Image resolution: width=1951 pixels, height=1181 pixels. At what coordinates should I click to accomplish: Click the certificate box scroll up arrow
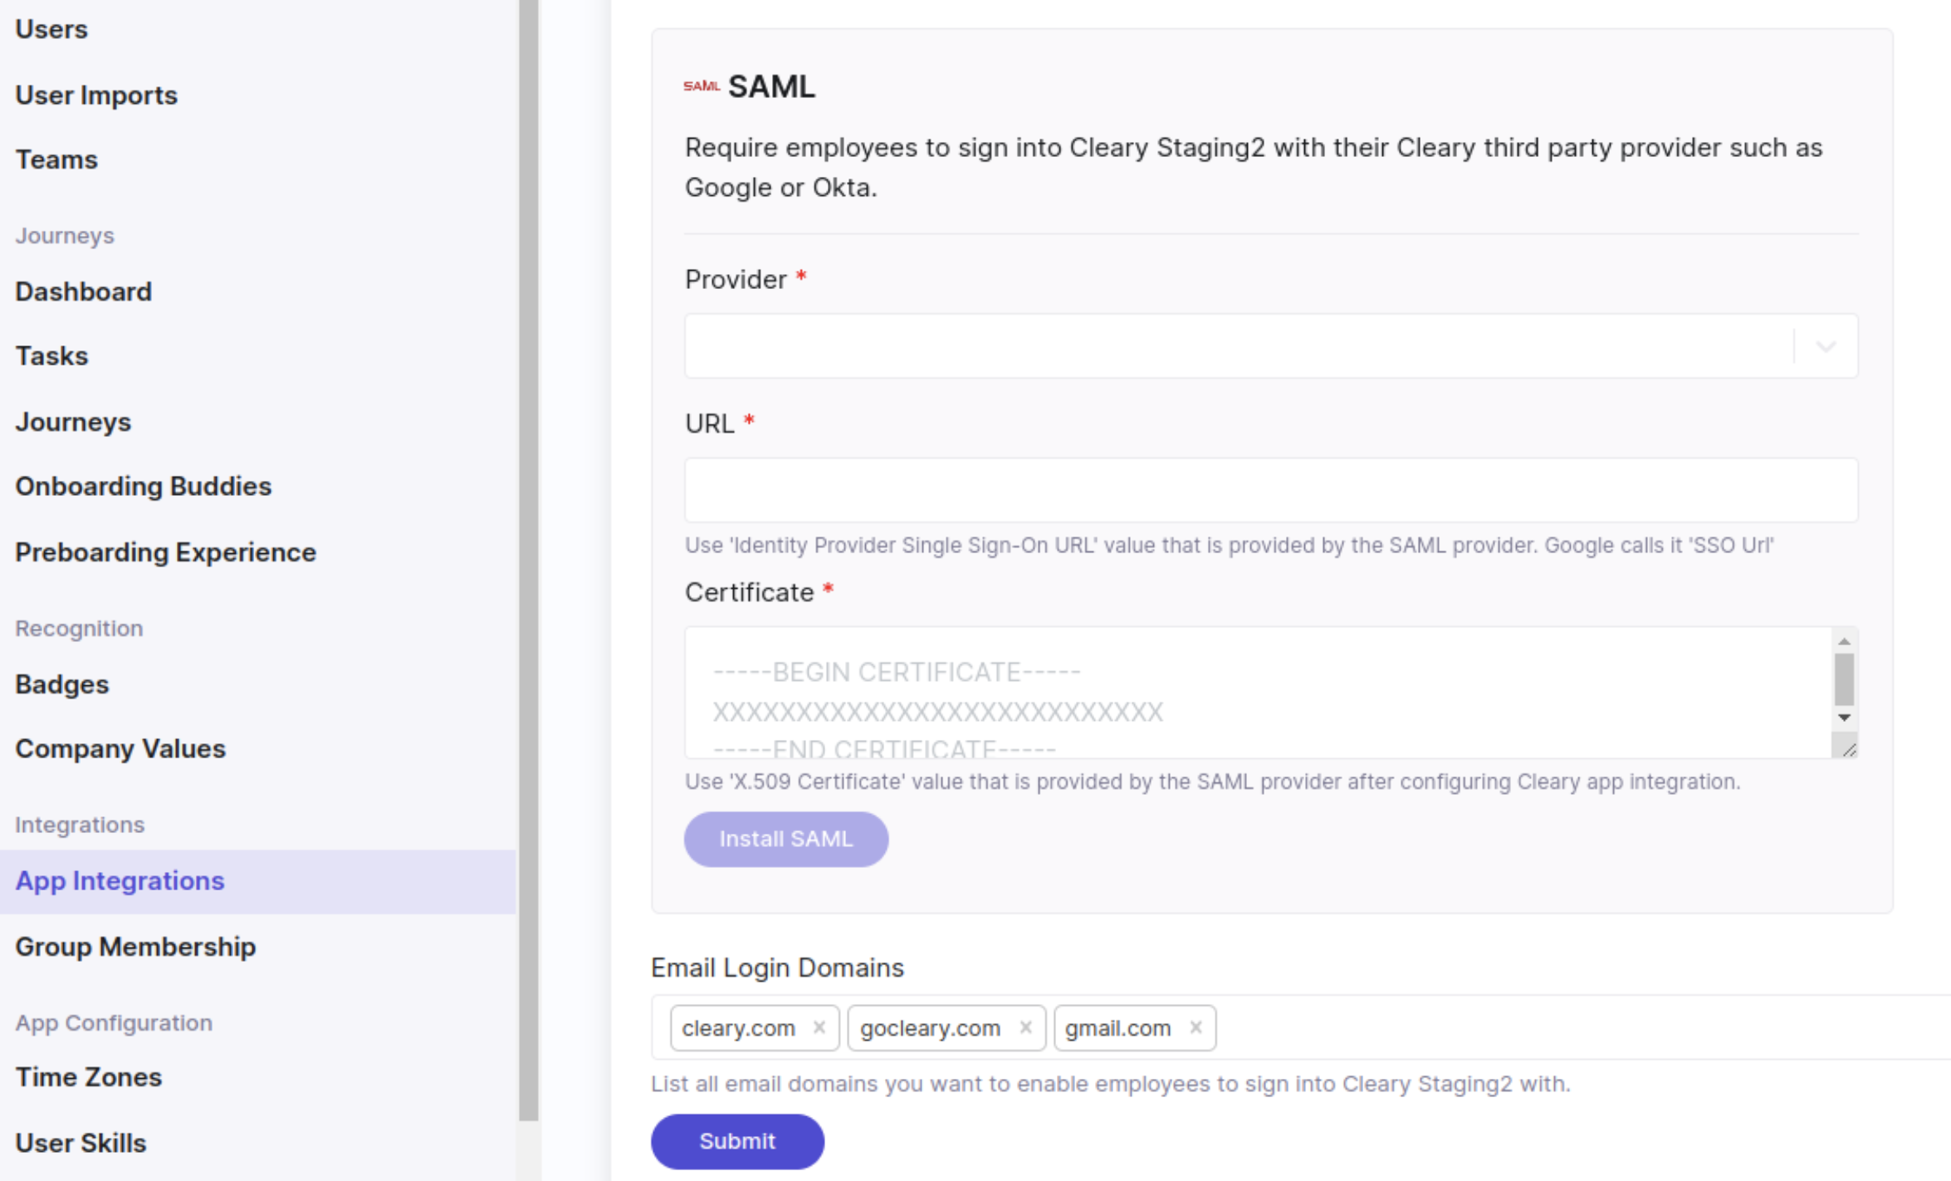[1844, 641]
